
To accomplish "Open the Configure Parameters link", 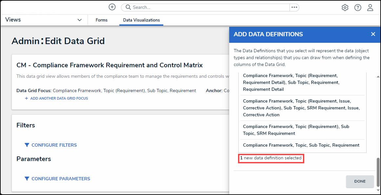I will 61,179.
